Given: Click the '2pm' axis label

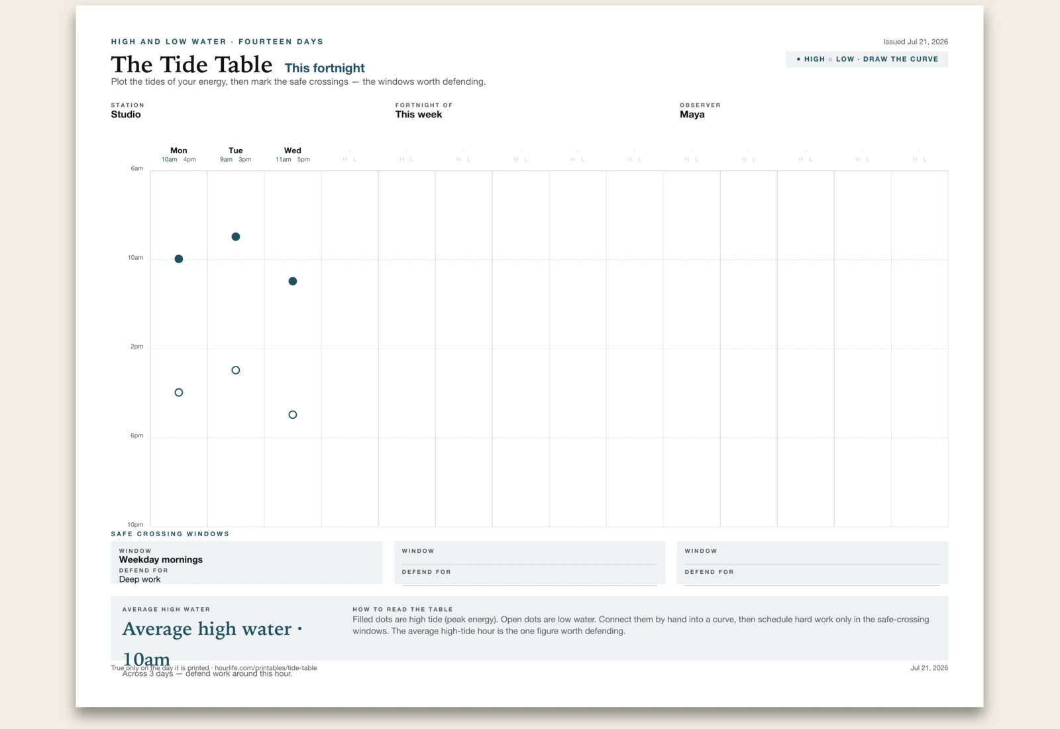Looking at the screenshot, I should click(137, 347).
